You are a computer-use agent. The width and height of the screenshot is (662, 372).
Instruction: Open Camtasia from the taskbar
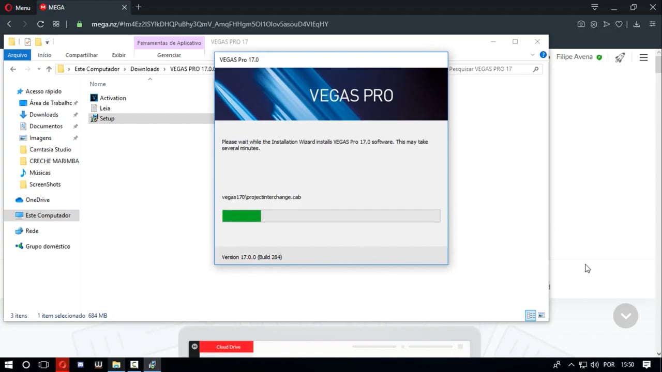pyautogui.click(x=134, y=365)
